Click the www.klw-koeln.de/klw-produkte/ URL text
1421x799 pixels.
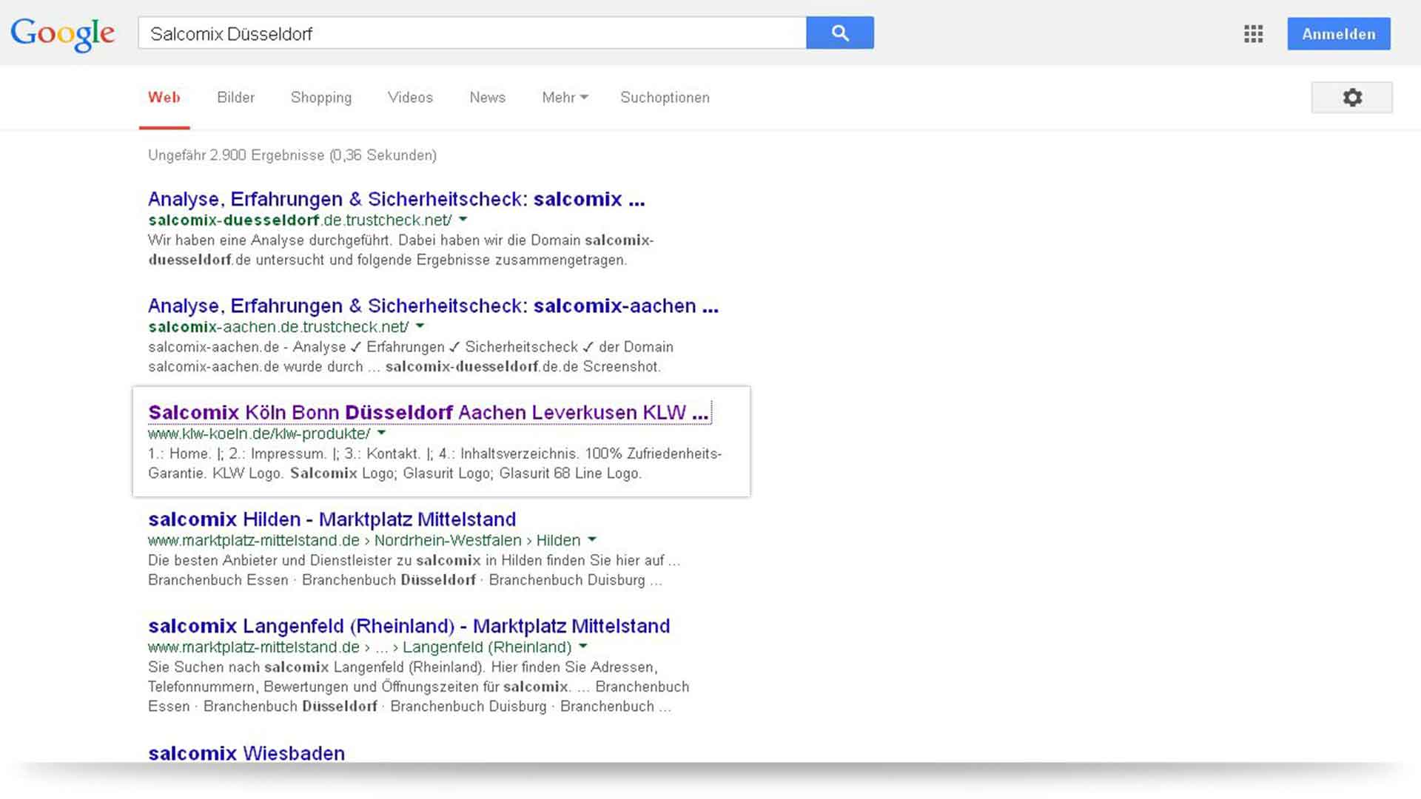pyautogui.click(x=259, y=434)
